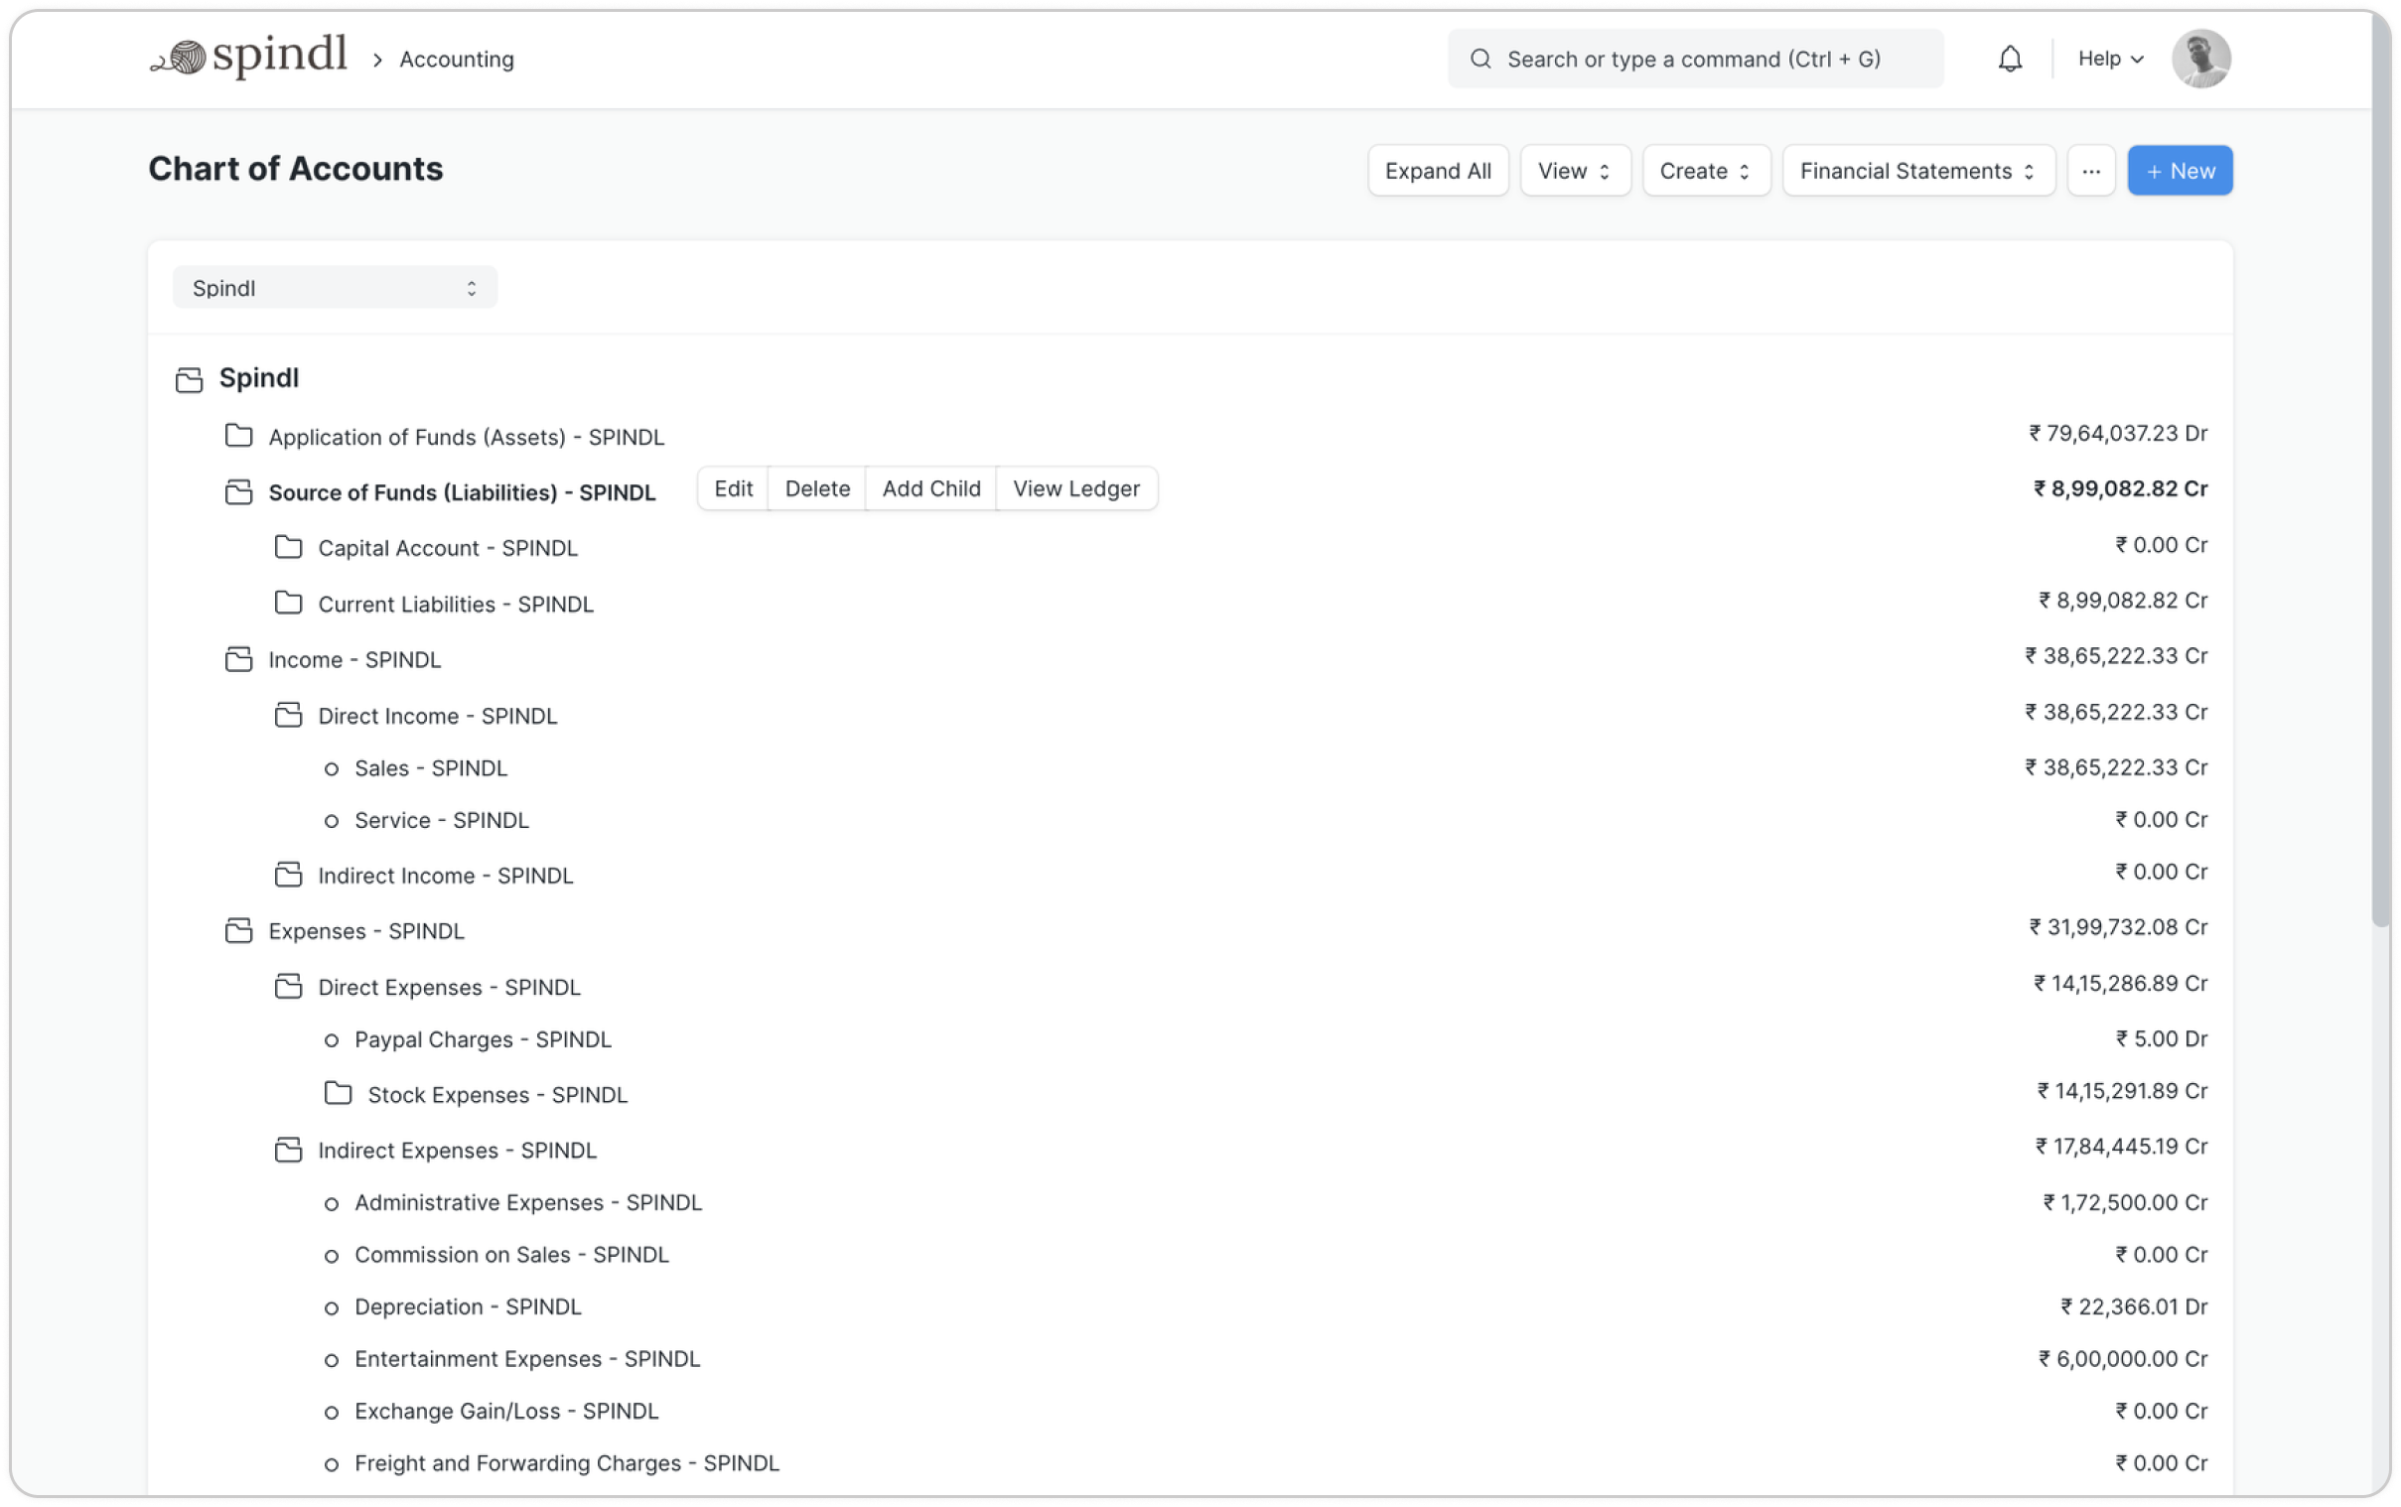Select Source of Funds (Liabilities) - SPINDL
2401x1507 pixels.
tap(462, 492)
